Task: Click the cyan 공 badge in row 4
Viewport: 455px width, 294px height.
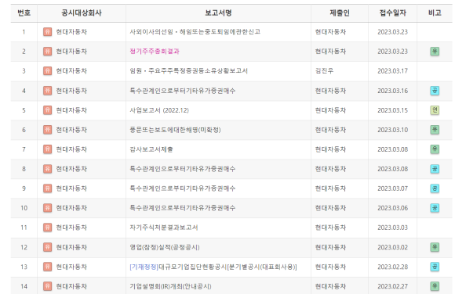Action: [435, 91]
